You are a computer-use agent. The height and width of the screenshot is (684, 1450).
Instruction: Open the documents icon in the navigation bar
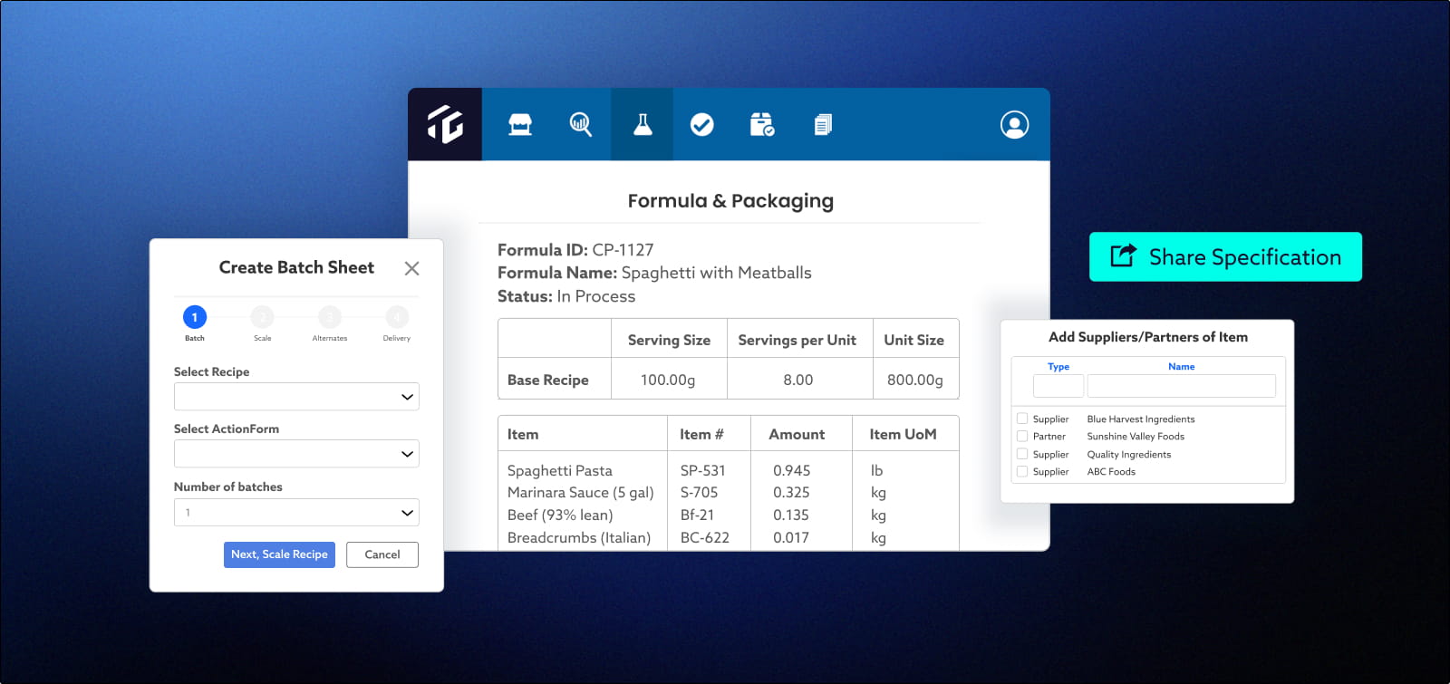pos(823,124)
